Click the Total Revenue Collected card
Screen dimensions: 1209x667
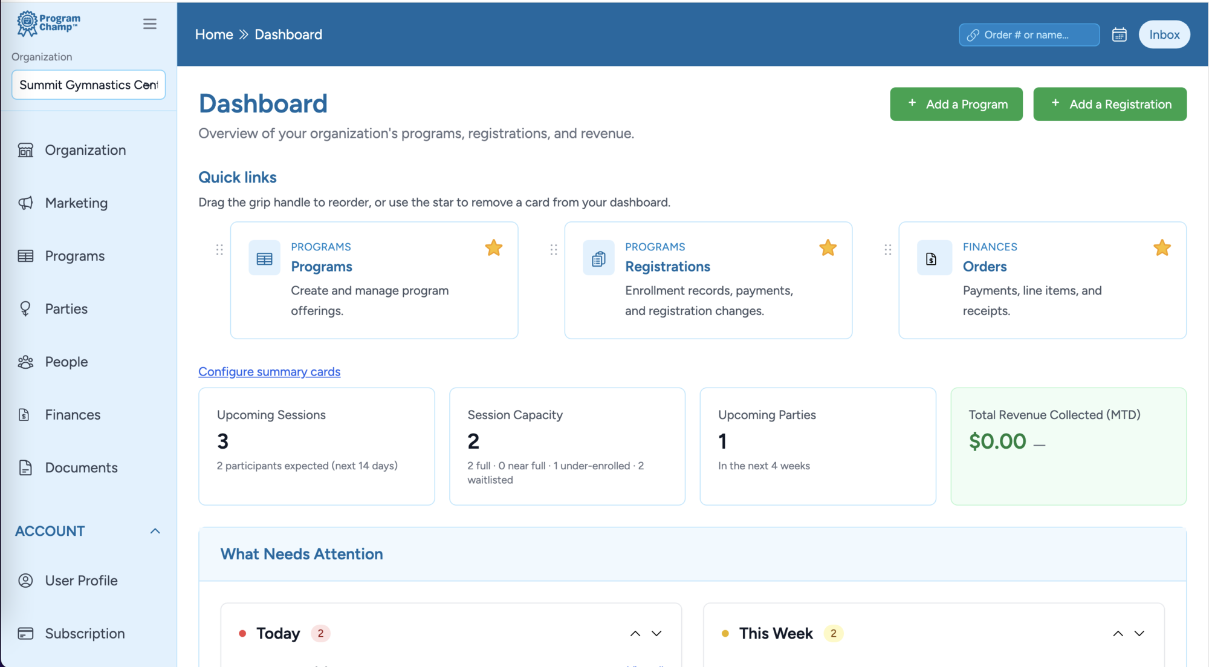click(1068, 446)
